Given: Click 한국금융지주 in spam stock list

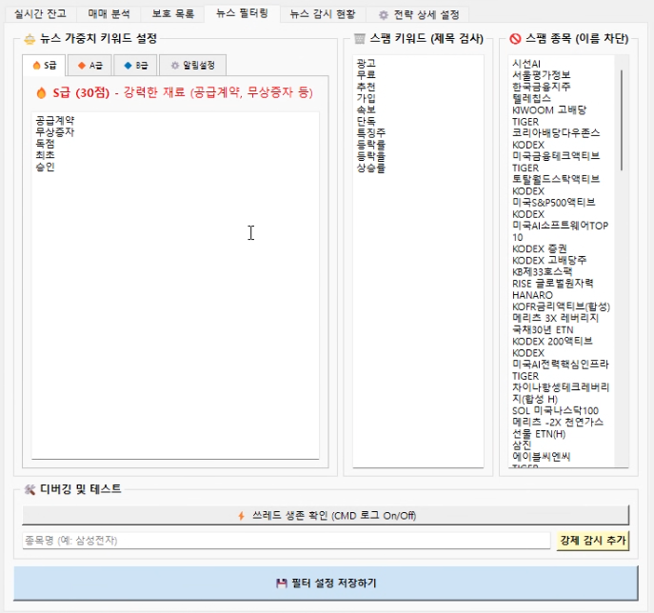Looking at the screenshot, I should (542, 87).
